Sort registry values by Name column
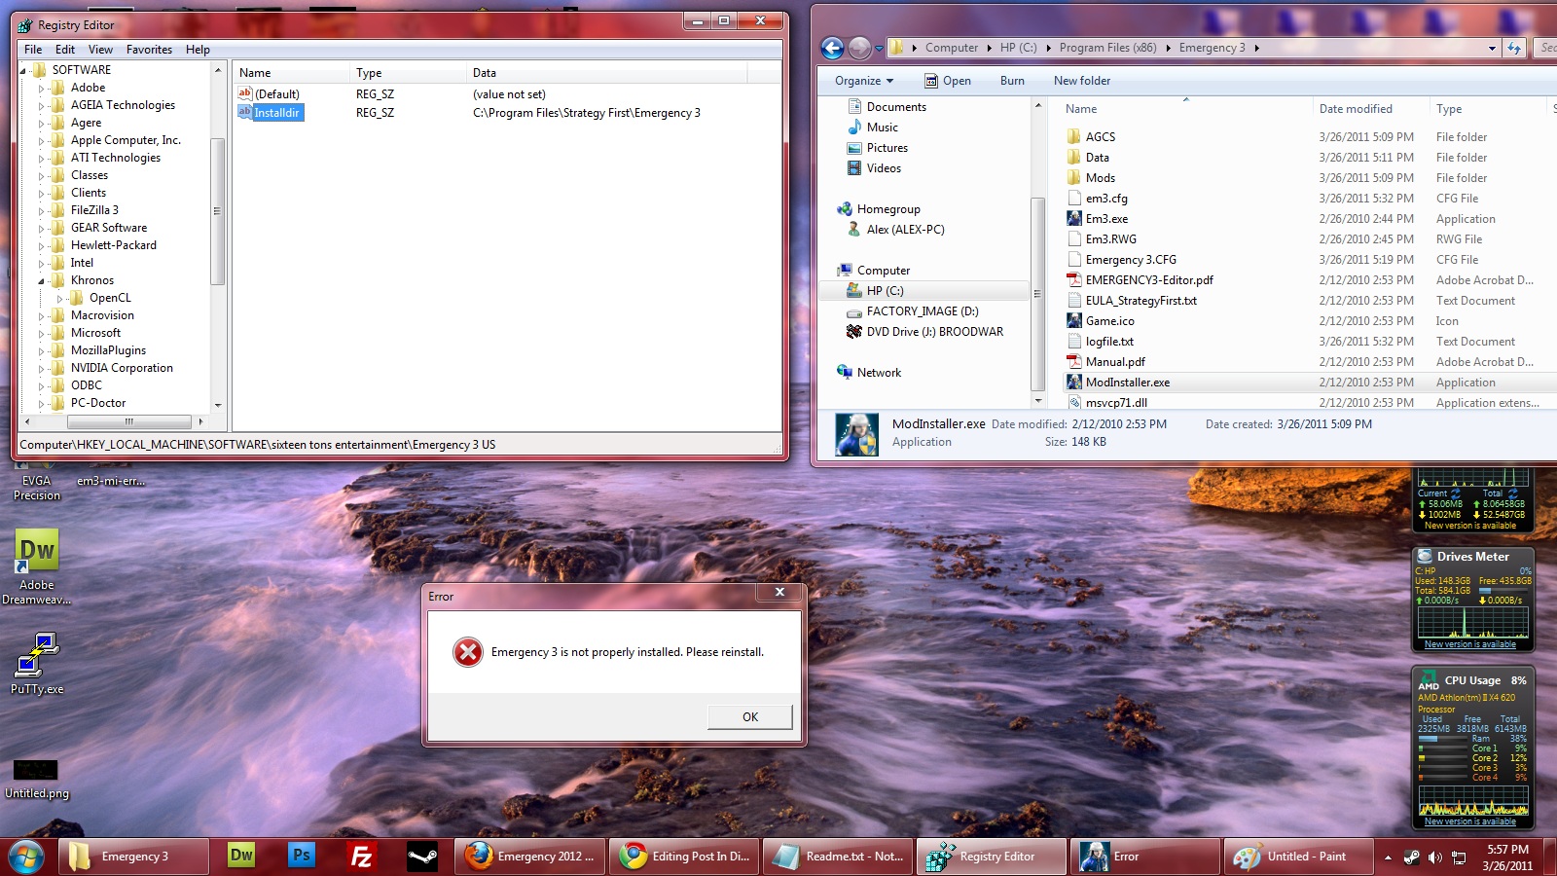The height and width of the screenshot is (876, 1557). [291, 73]
